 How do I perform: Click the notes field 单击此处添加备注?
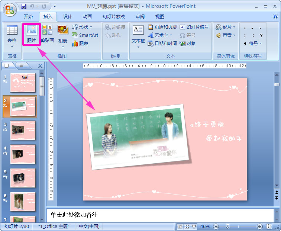[160, 215]
